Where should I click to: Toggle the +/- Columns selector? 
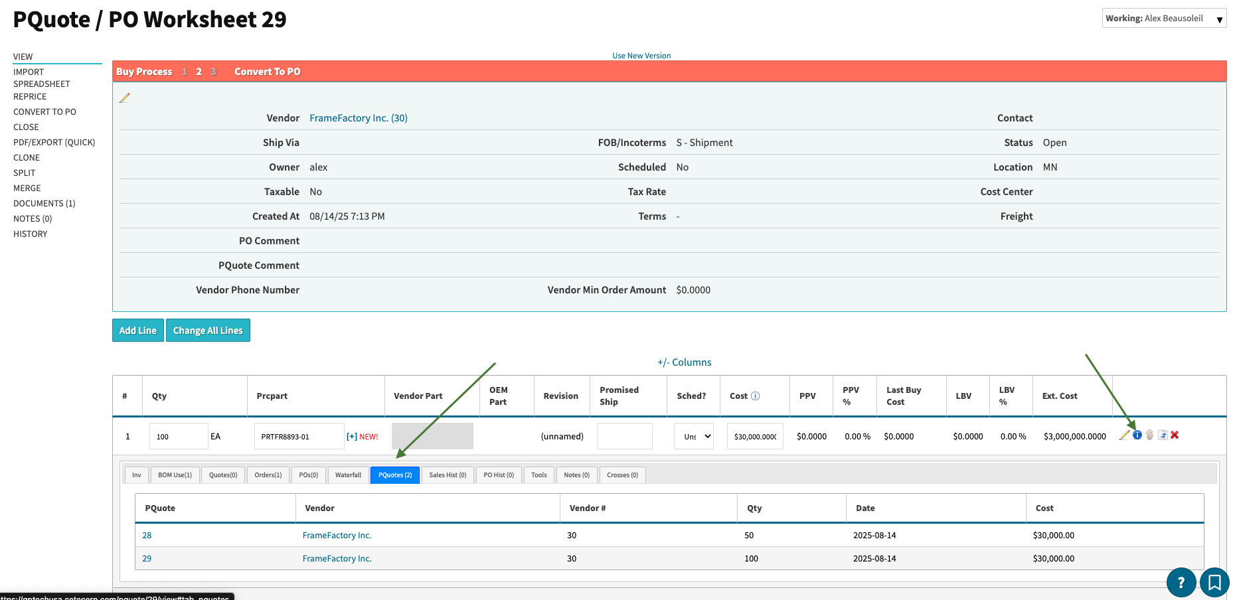684,362
